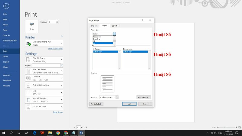Viewport: 242px width, 136px height.
Task: Click OK in the Page Setup dialog
Action: [x=129, y=104]
